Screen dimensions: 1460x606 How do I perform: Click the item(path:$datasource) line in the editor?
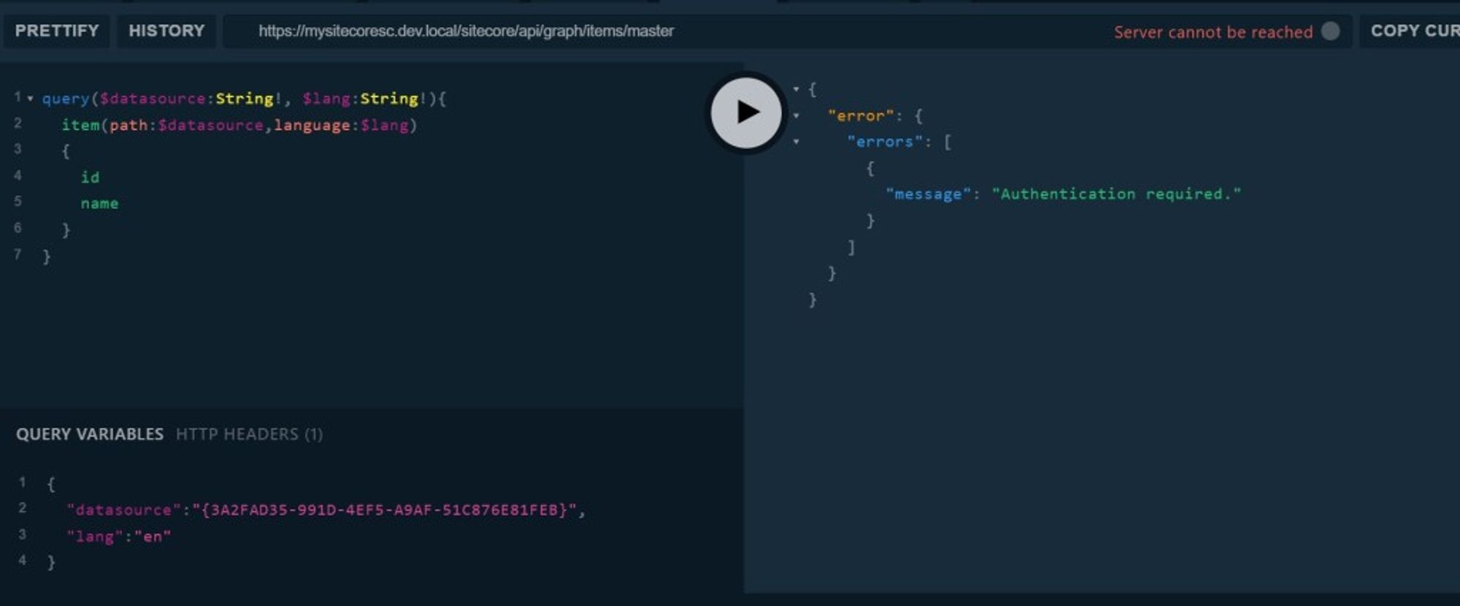239,125
